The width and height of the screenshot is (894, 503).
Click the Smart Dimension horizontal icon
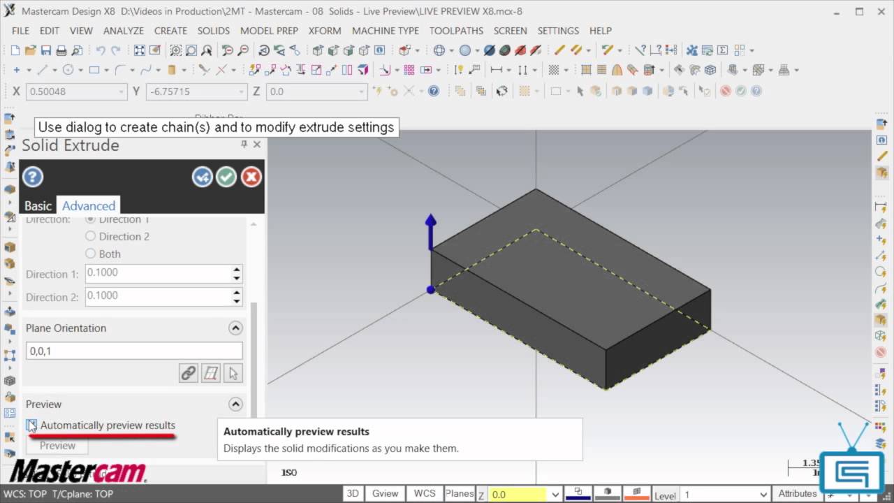pos(497,70)
